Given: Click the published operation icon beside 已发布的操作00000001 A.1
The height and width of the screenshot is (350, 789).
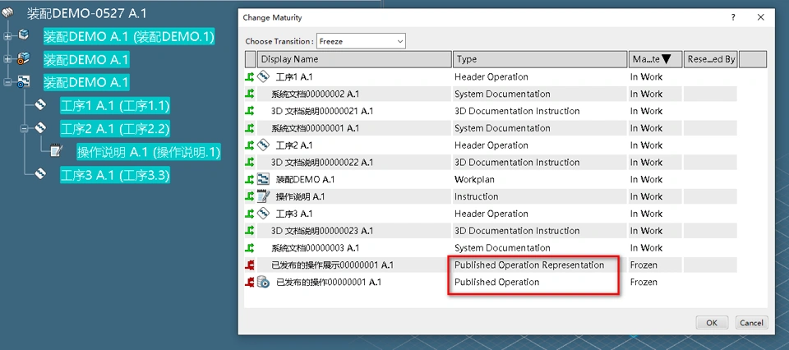Looking at the screenshot, I should tap(264, 282).
